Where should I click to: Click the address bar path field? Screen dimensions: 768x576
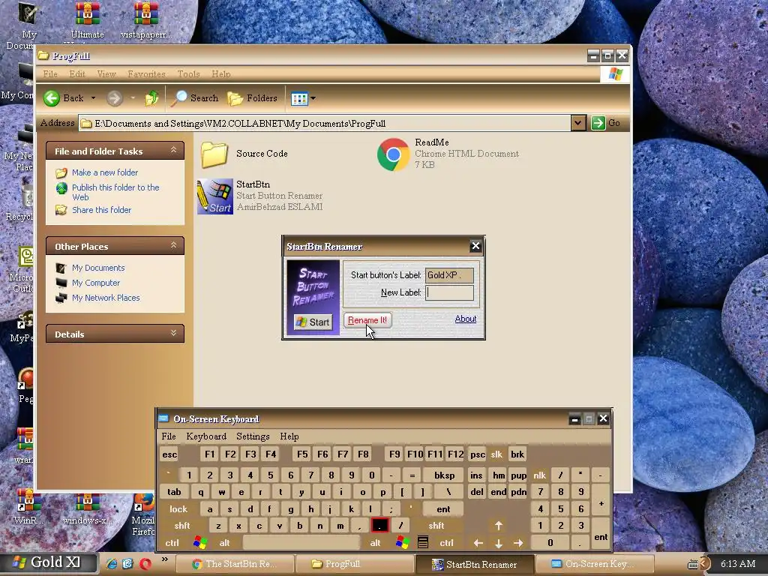click(325, 124)
